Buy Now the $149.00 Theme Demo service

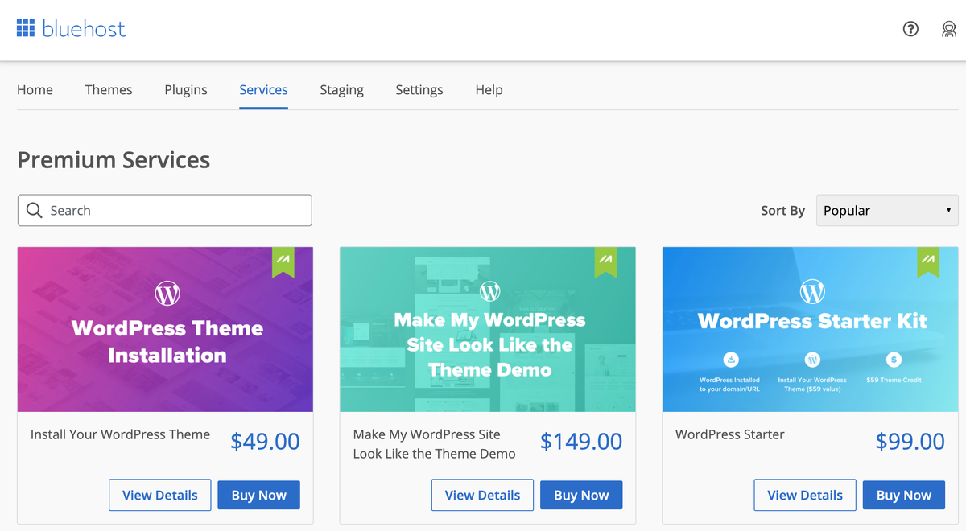point(581,495)
